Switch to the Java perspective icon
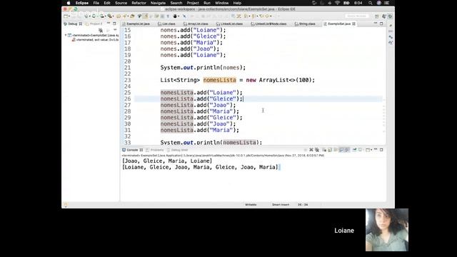The height and width of the screenshot is (257, 457). coord(384,16)
